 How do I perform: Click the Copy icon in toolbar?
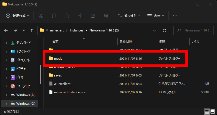coord(54,16)
